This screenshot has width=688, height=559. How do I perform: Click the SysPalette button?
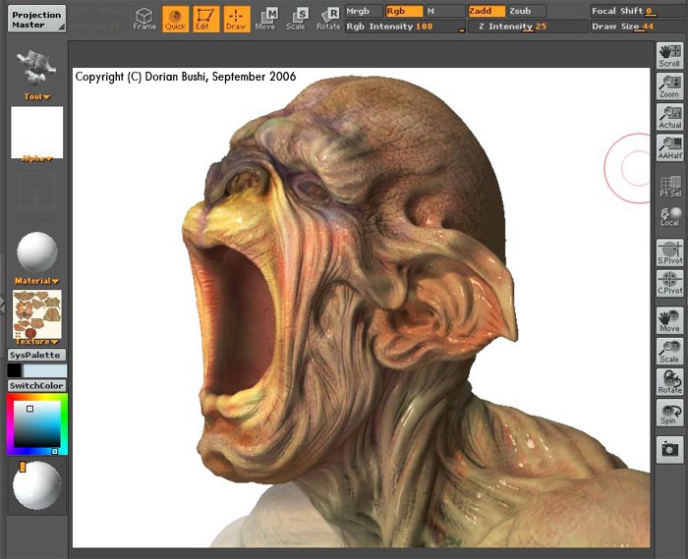(x=37, y=355)
